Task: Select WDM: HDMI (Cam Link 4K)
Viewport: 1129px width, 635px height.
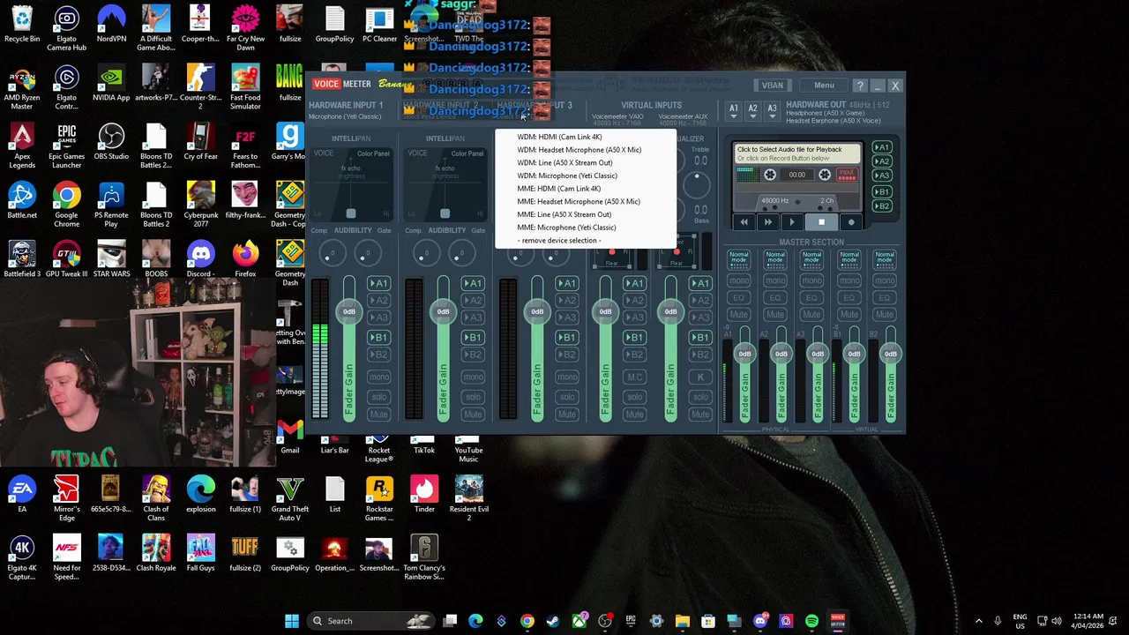Action: click(559, 137)
